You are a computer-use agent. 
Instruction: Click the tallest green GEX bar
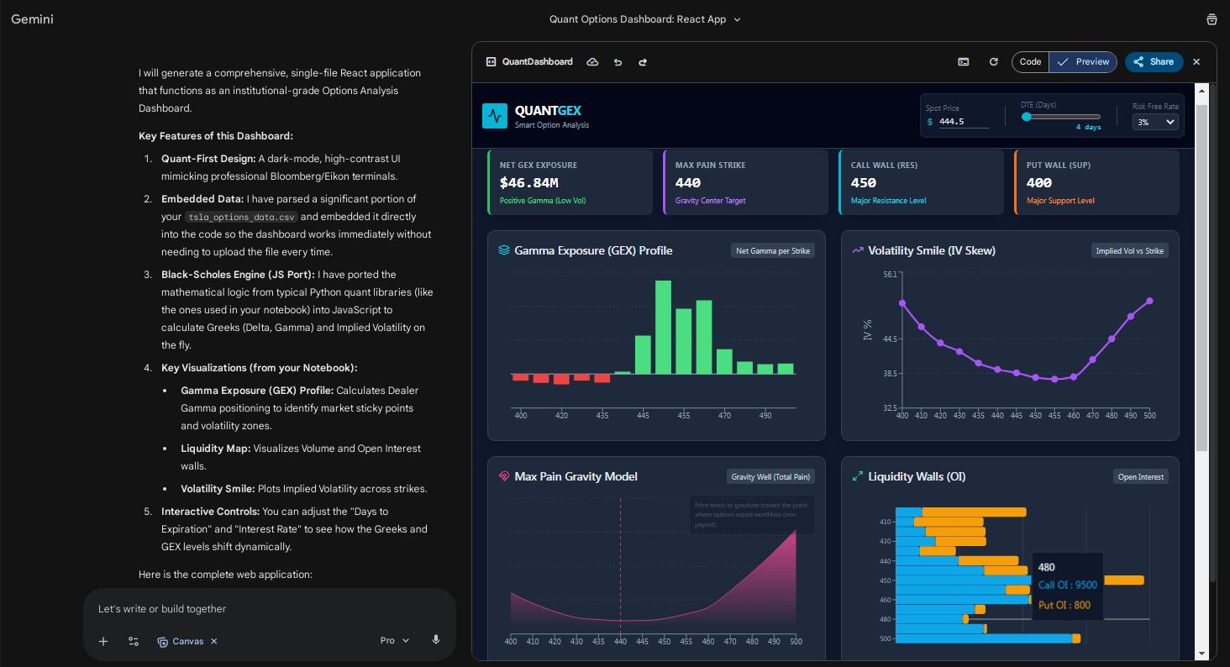point(663,327)
